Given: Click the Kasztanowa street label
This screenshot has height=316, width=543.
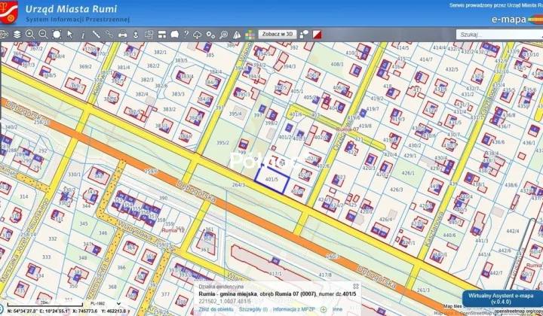Looking at the screenshot, I should pos(433,229).
